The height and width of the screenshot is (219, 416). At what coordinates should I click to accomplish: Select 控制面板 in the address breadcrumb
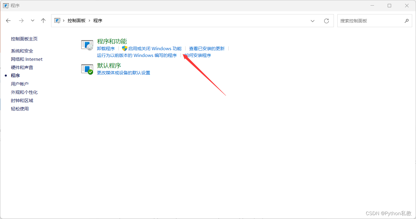77,21
